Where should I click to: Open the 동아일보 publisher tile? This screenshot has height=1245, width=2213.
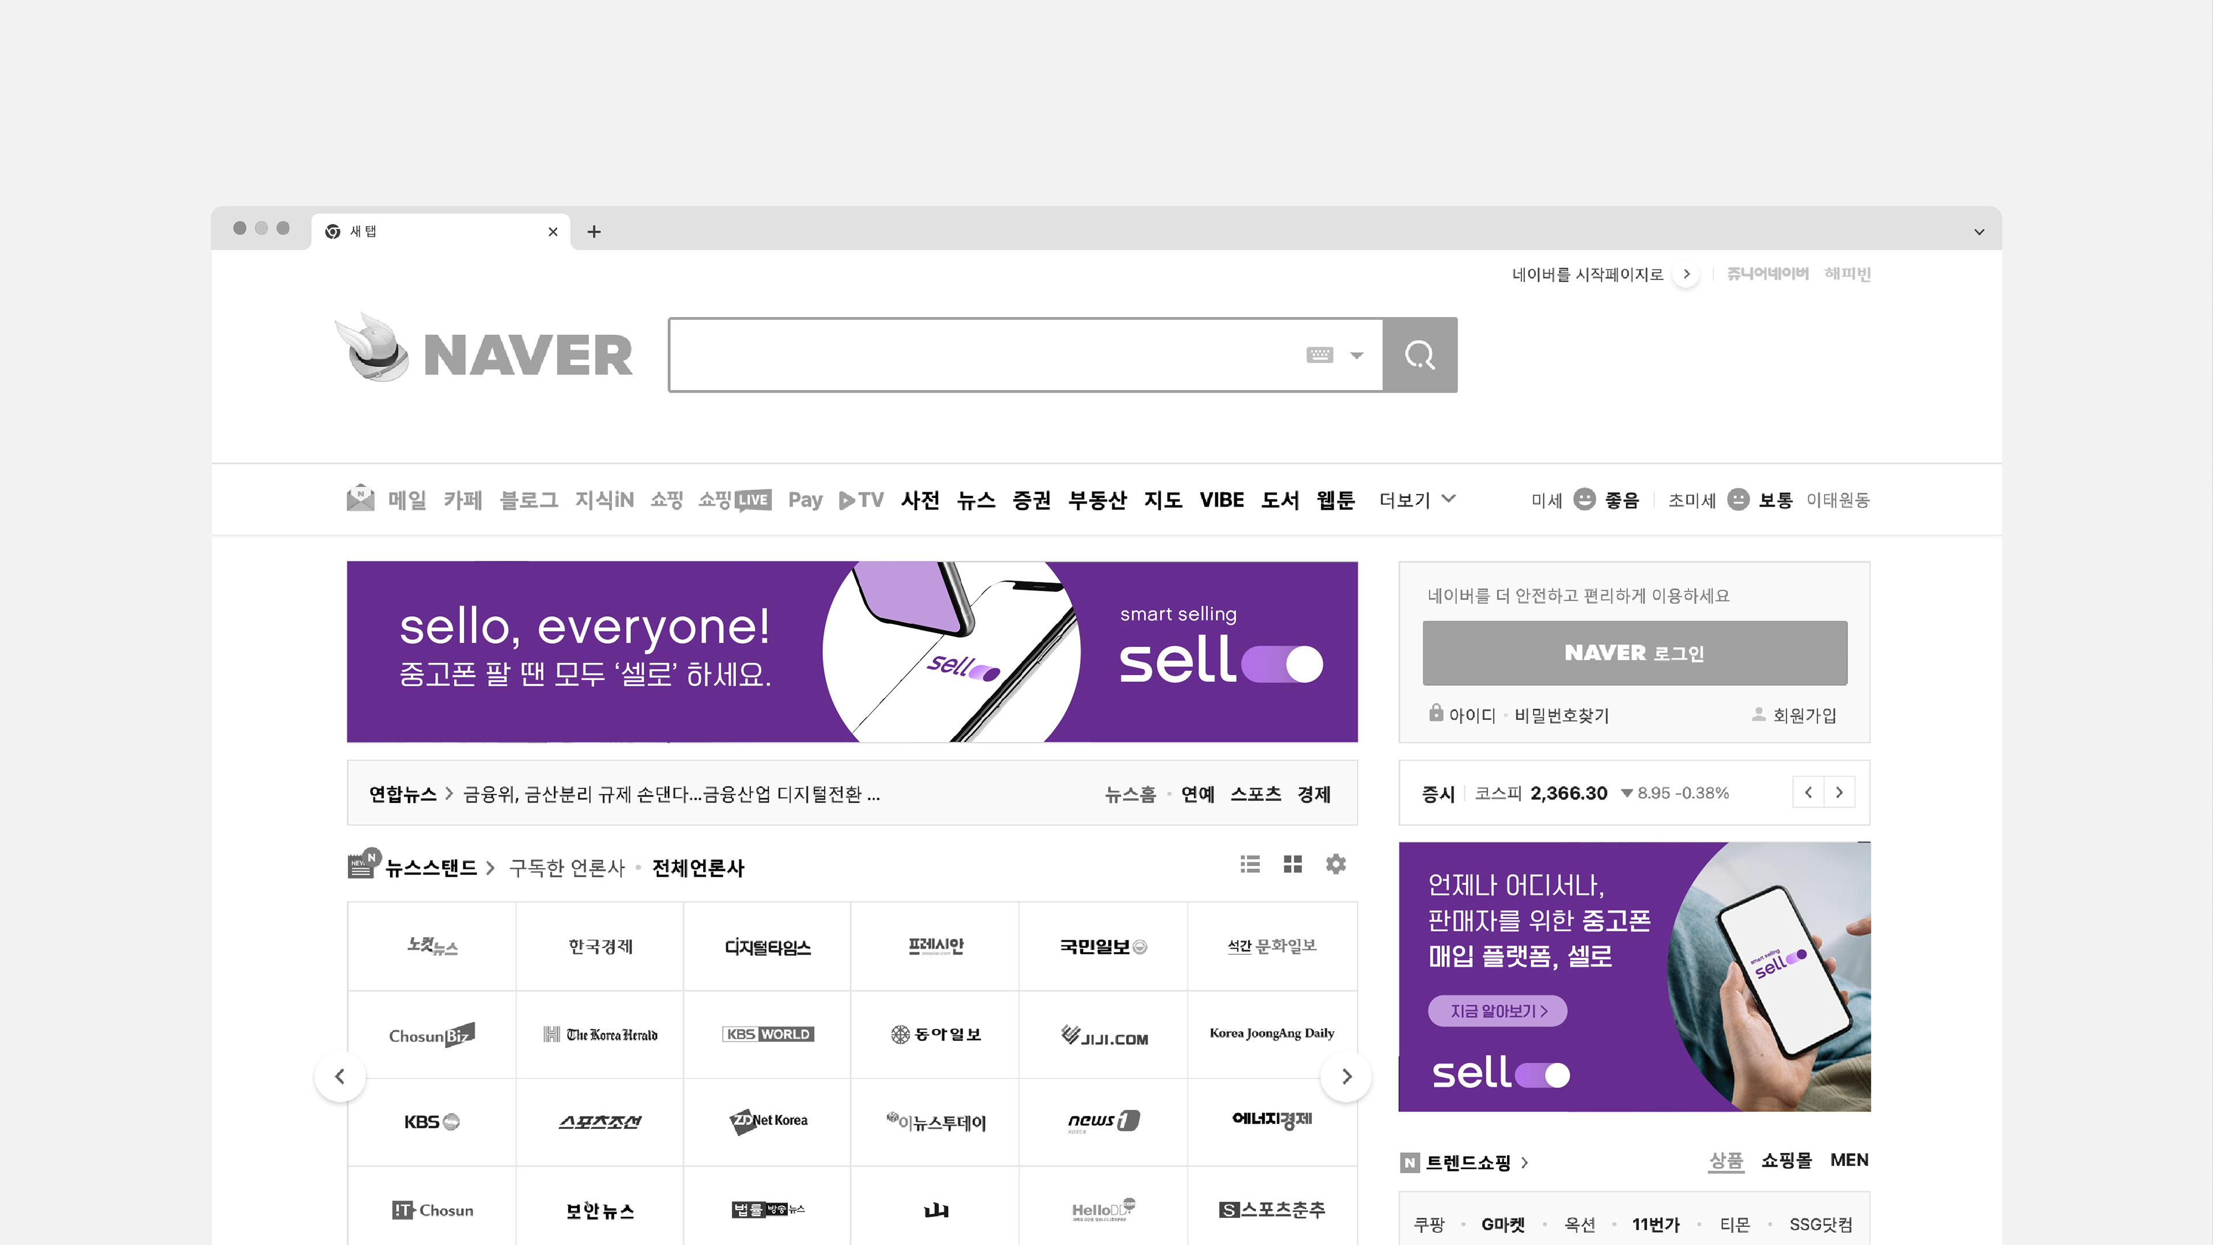pyautogui.click(x=935, y=1035)
